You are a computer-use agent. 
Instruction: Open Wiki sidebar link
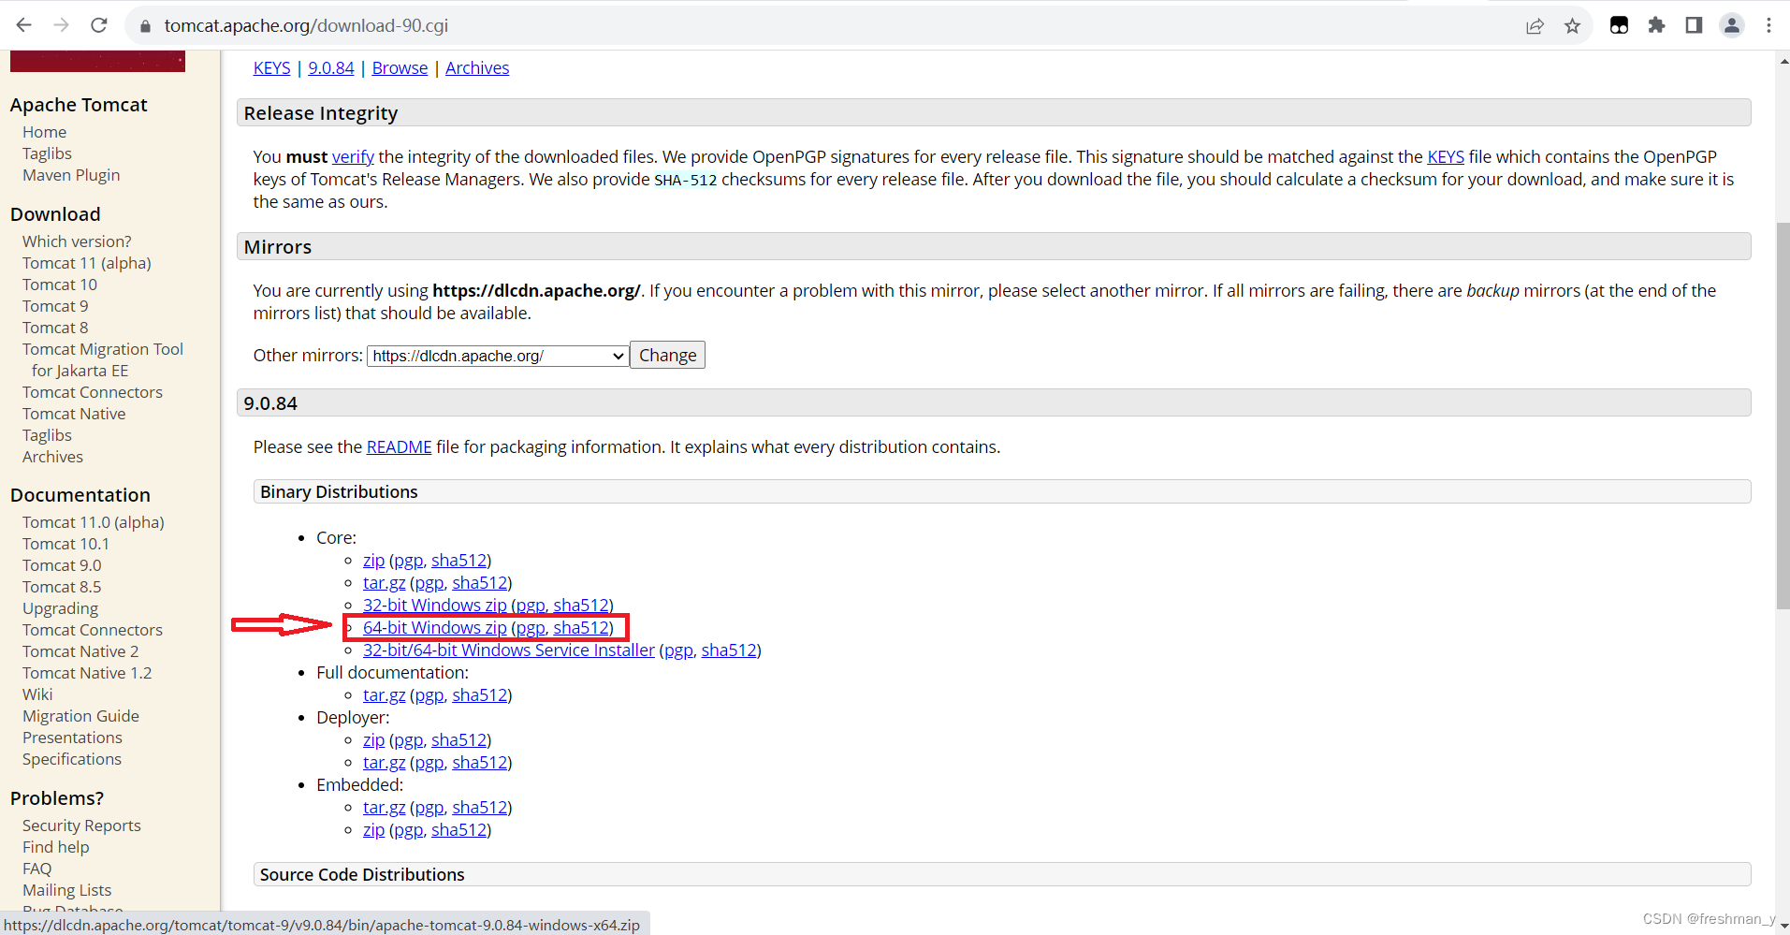(x=37, y=694)
